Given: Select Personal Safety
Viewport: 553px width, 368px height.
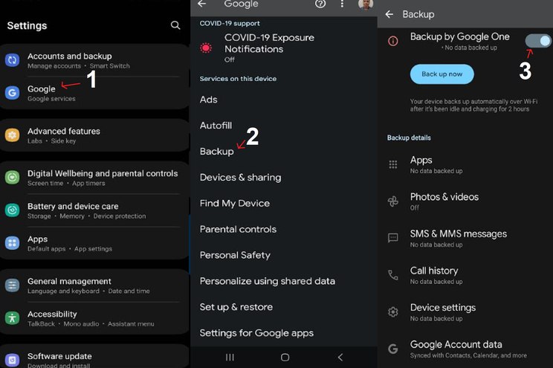Looking at the screenshot, I should 283,255.
